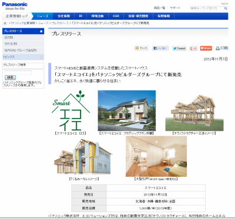
Task: Click the keyword search box in header
Action: [207, 8]
